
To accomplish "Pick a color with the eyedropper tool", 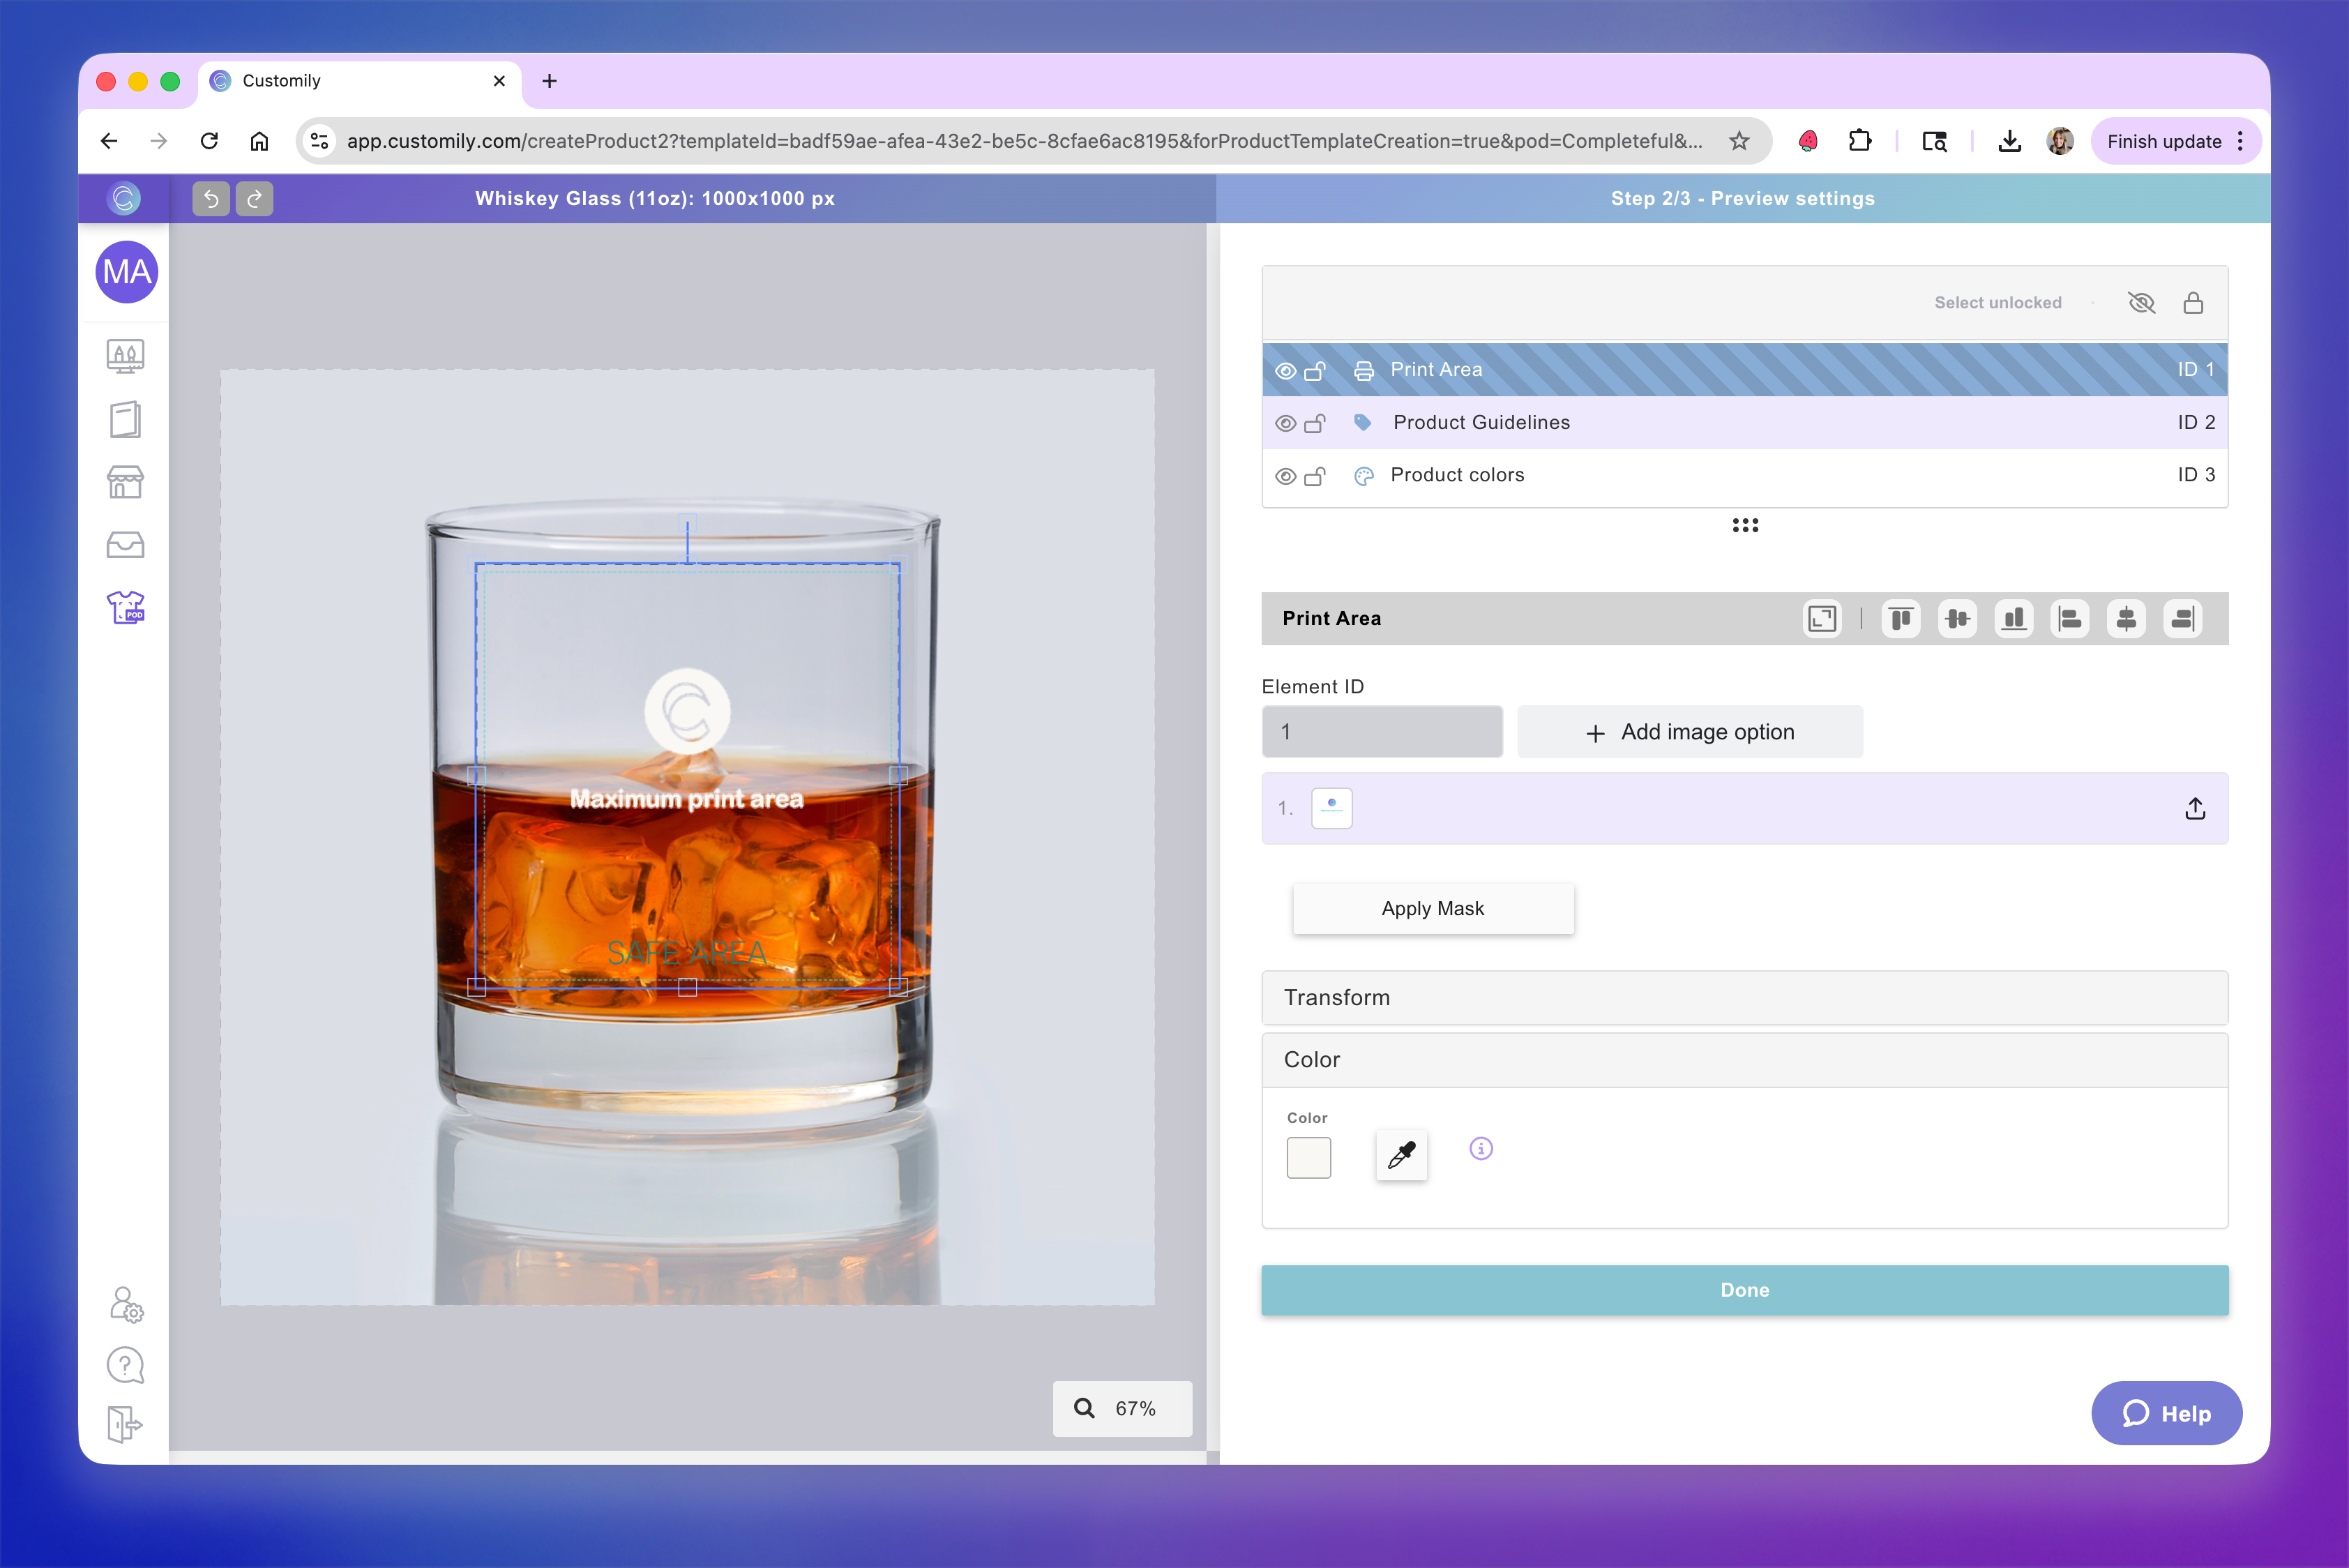I will point(1401,1155).
